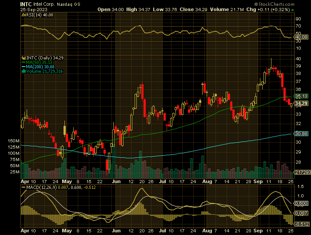311x235 pixels.
Task: Click the 90 label on the RSI axis
Action: click(x=298, y=19)
